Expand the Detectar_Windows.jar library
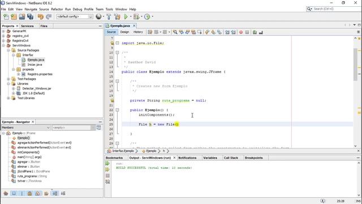This screenshot has width=362, height=204. click(x=14, y=88)
